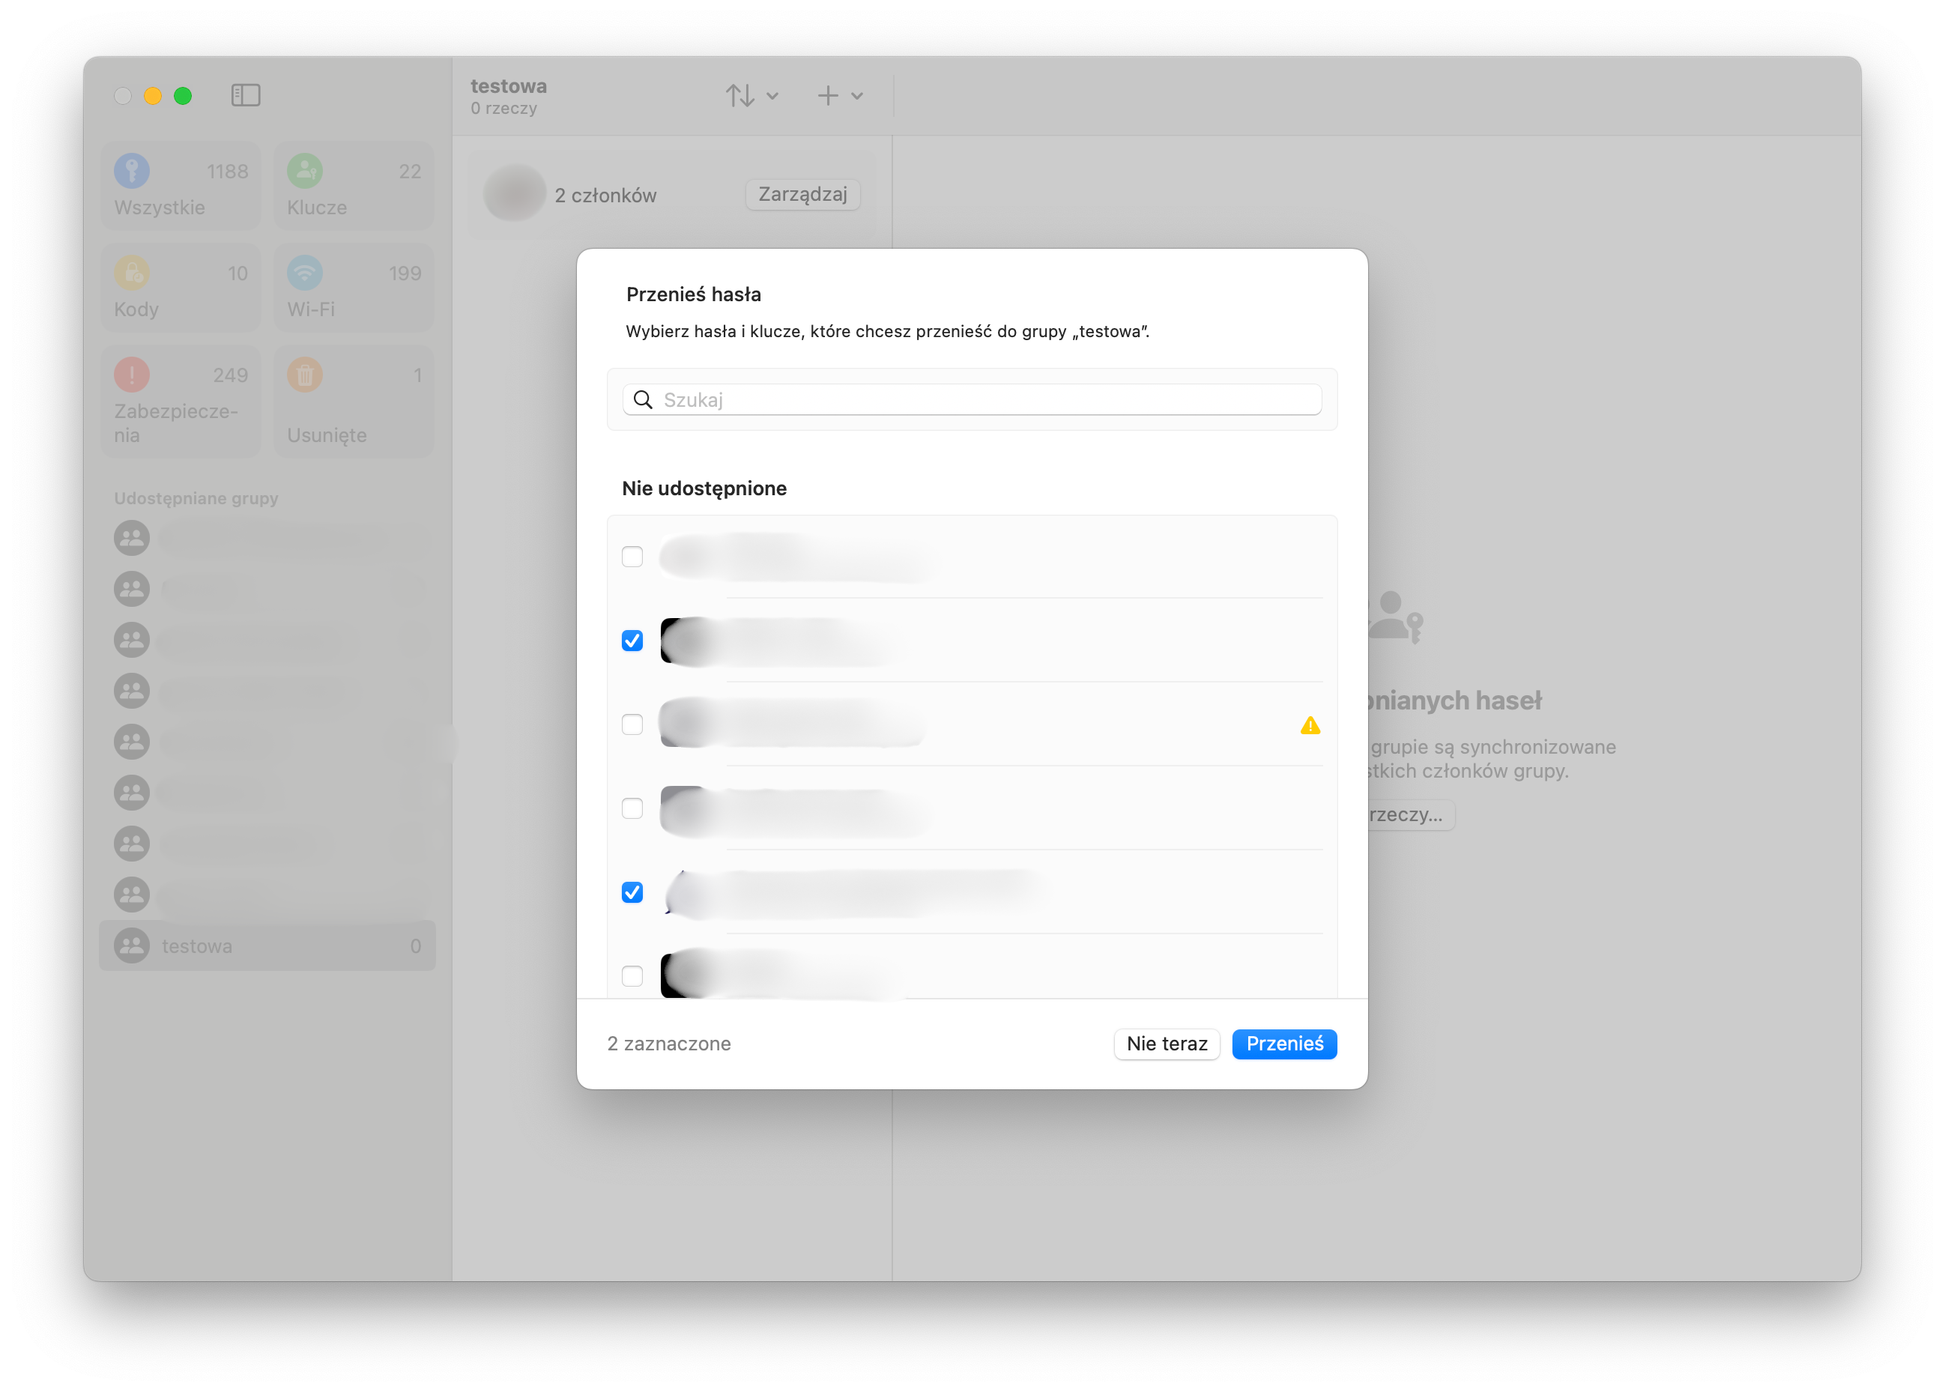The width and height of the screenshot is (1945, 1392).
Task: Click the Klucze passkeys icon
Action: (x=304, y=171)
